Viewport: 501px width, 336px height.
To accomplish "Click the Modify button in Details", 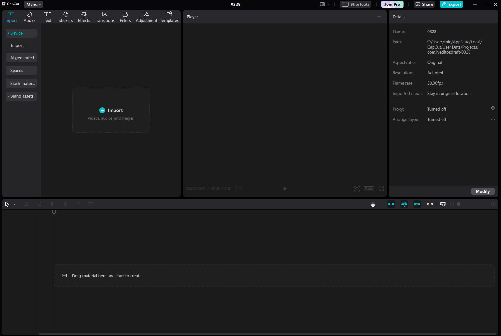I will coord(483,191).
